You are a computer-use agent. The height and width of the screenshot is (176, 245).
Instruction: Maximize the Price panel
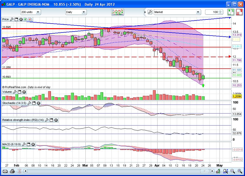point(16,19)
